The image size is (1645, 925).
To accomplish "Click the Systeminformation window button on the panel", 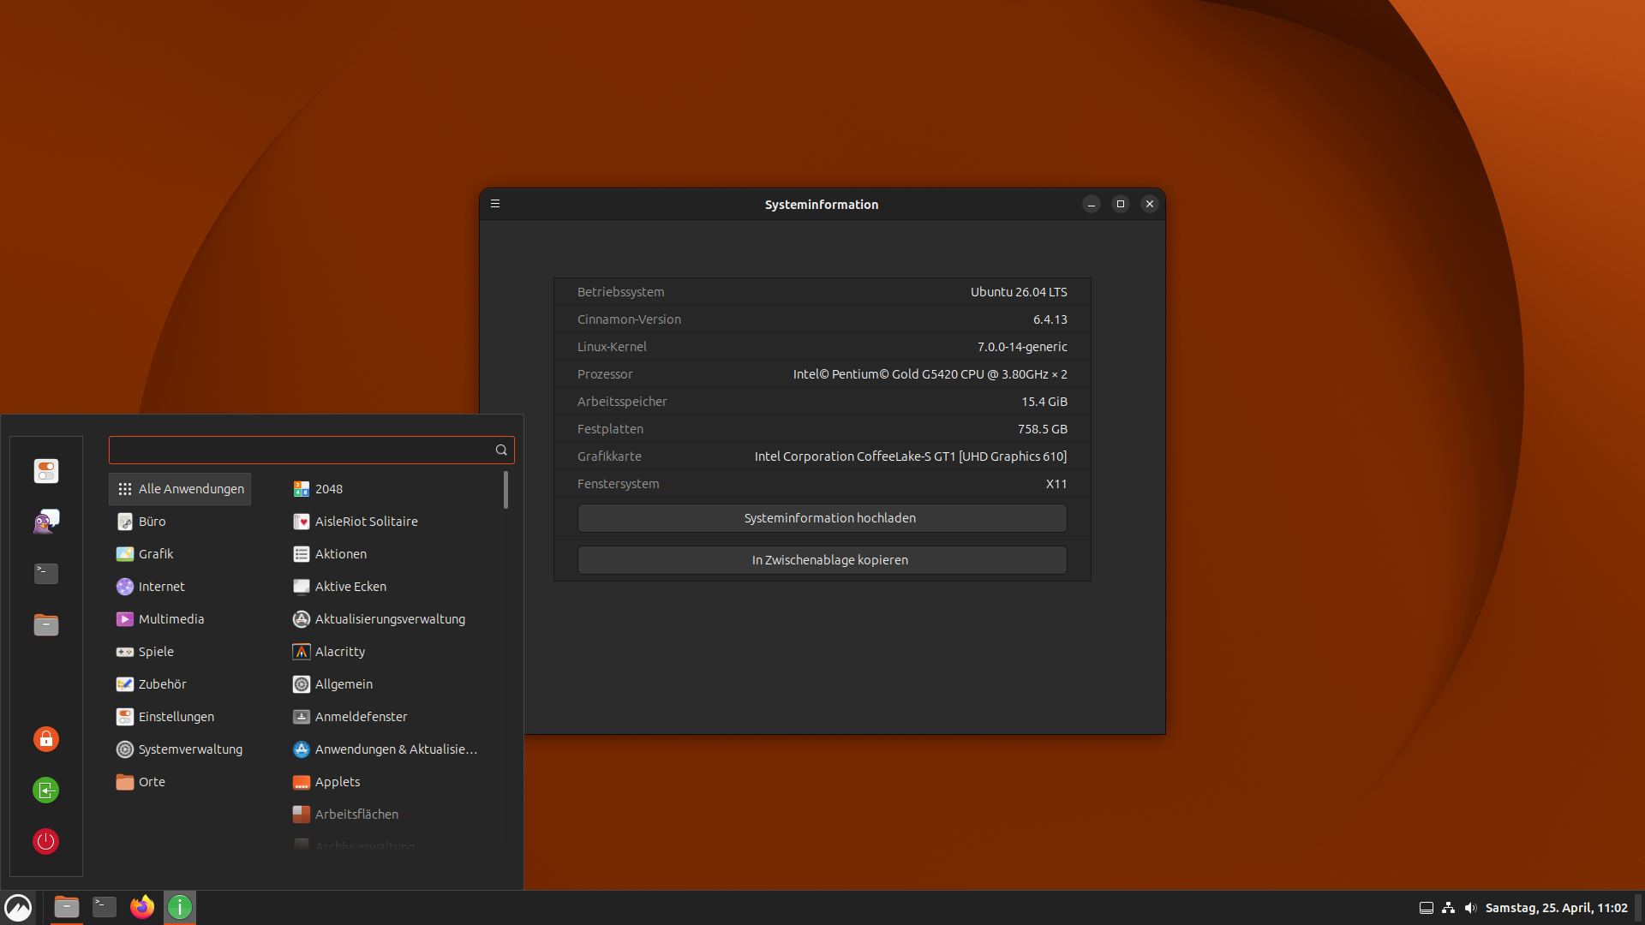I will coord(180,907).
